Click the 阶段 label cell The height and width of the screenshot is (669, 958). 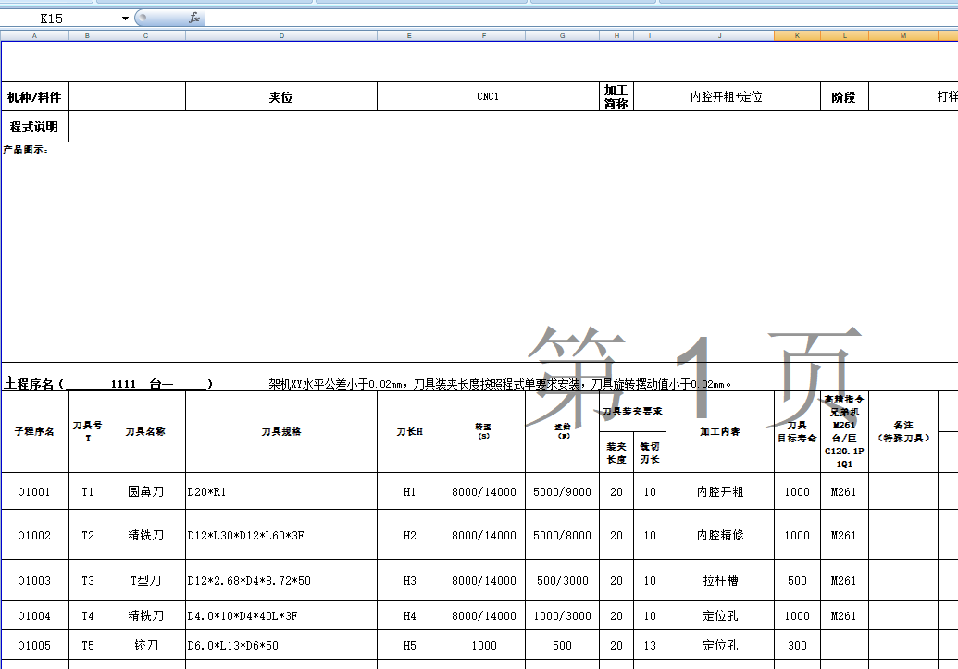click(x=844, y=96)
